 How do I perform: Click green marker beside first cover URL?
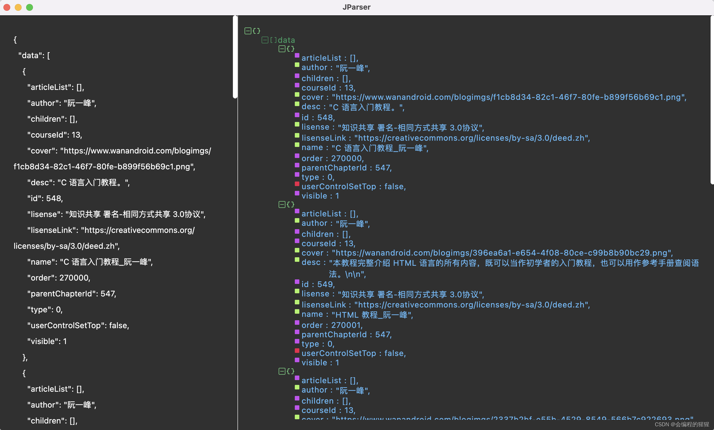tap(297, 94)
